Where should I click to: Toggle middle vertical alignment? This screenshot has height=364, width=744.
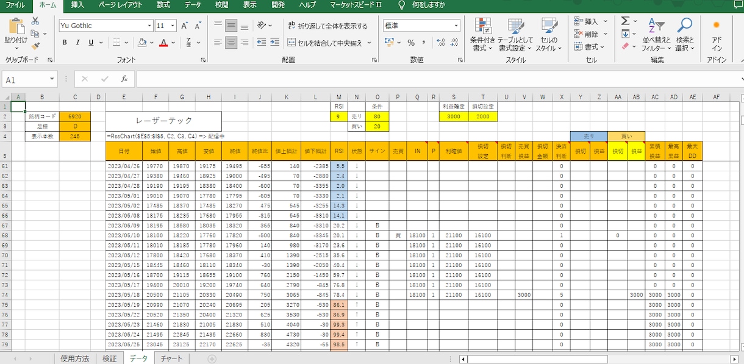click(231, 26)
